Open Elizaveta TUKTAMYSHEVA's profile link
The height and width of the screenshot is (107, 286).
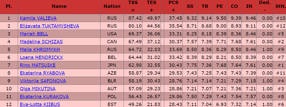click(49, 26)
